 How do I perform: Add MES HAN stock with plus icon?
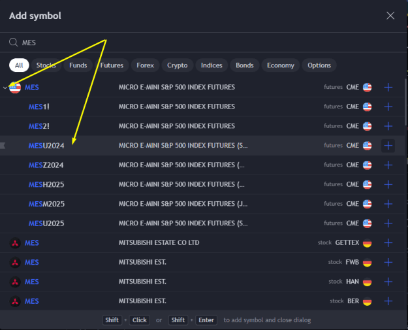pos(388,282)
